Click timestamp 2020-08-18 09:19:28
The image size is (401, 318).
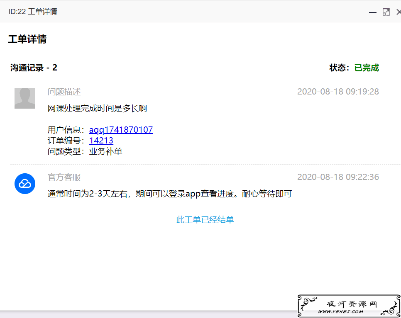(338, 92)
